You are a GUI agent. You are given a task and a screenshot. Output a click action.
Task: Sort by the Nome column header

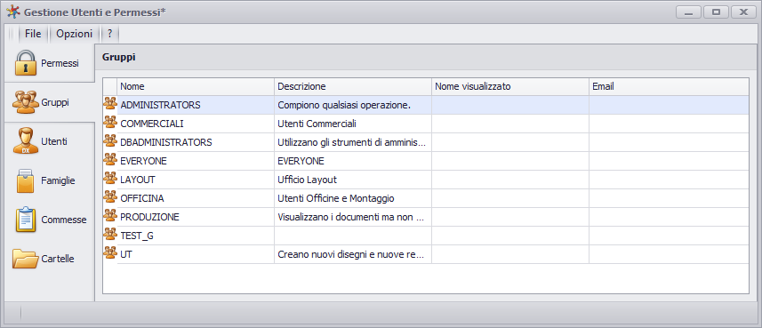point(196,86)
